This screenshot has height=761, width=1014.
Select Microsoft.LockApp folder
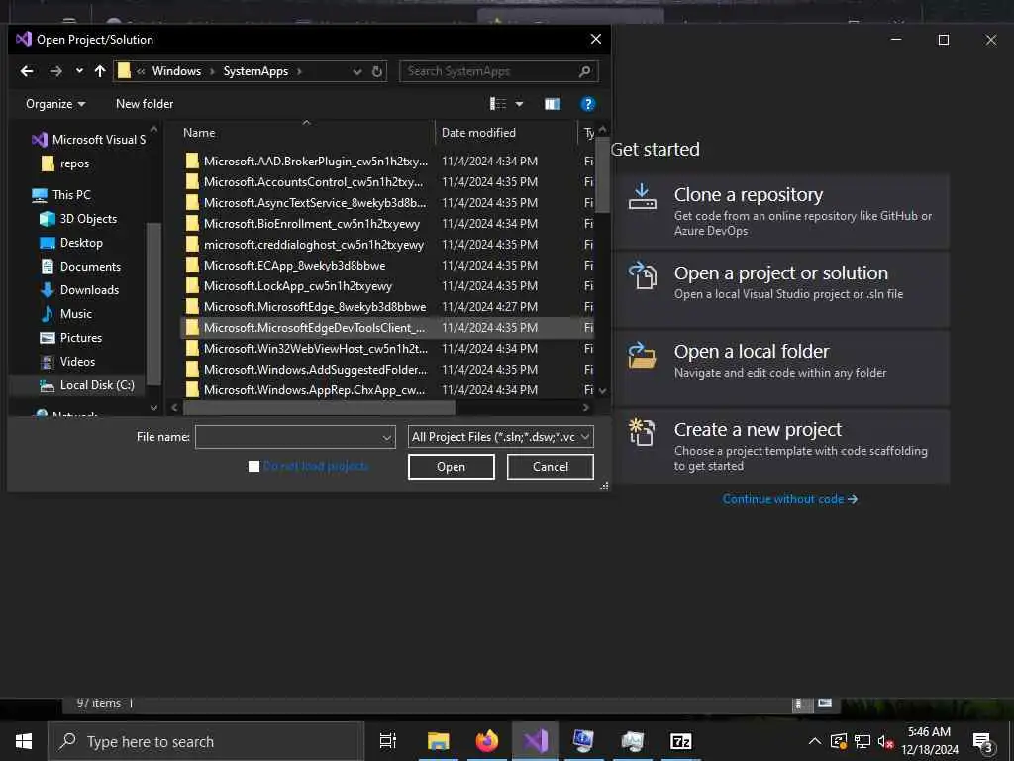pyautogui.click(x=386, y=286)
